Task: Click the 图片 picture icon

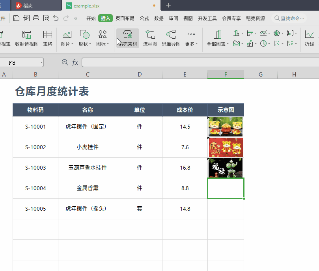Action: click(x=67, y=34)
